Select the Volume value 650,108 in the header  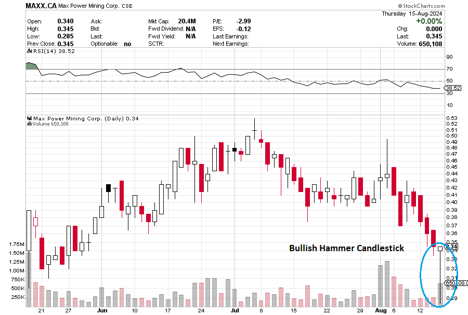(431, 44)
